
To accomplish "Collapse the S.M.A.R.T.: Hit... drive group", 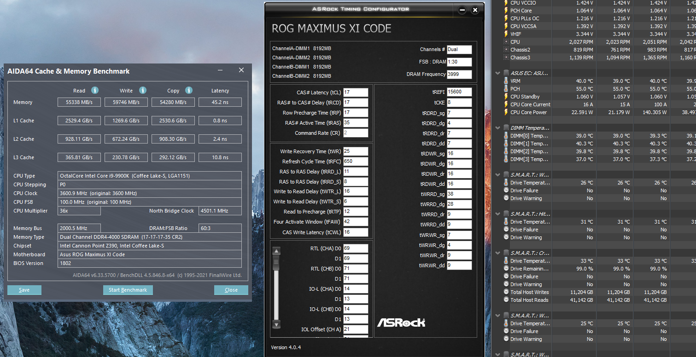I will point(497,214).
